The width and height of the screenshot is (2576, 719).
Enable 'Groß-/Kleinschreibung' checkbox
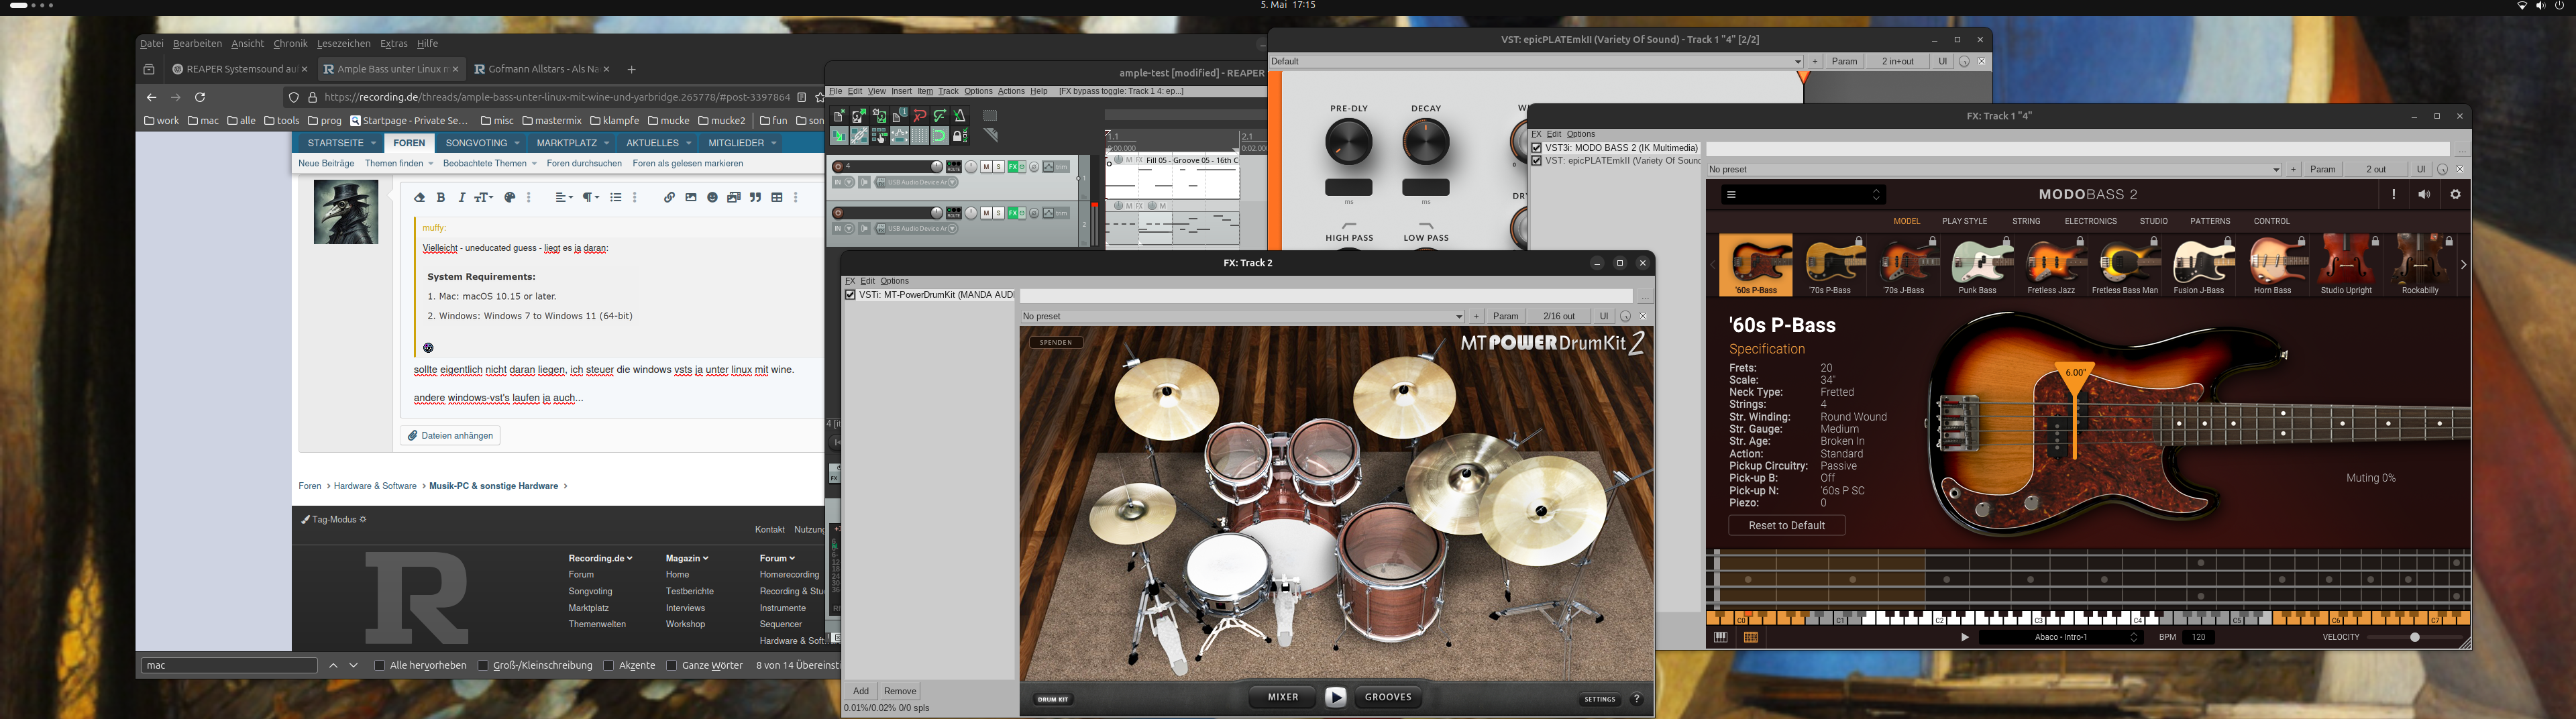point(483,665)
